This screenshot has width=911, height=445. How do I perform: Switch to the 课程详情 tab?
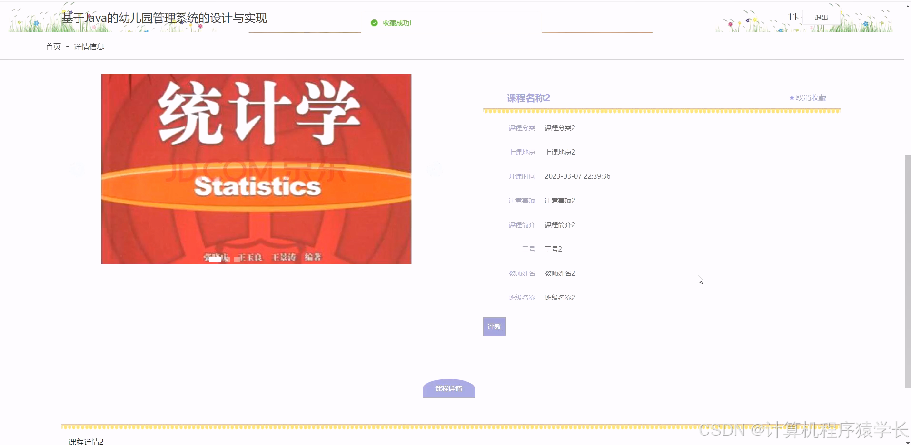tap(448, 388)
